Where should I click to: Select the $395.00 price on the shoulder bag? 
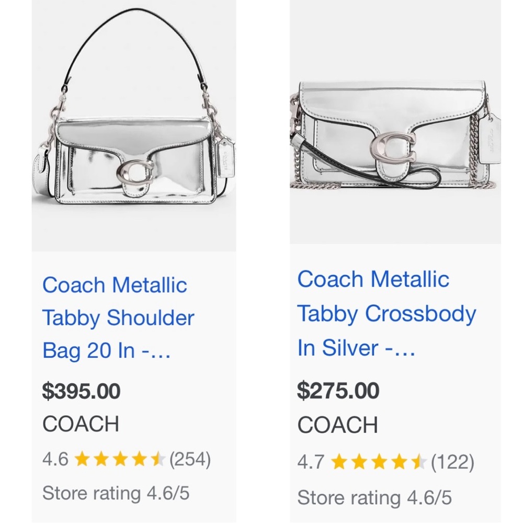(x=81, y=391)
